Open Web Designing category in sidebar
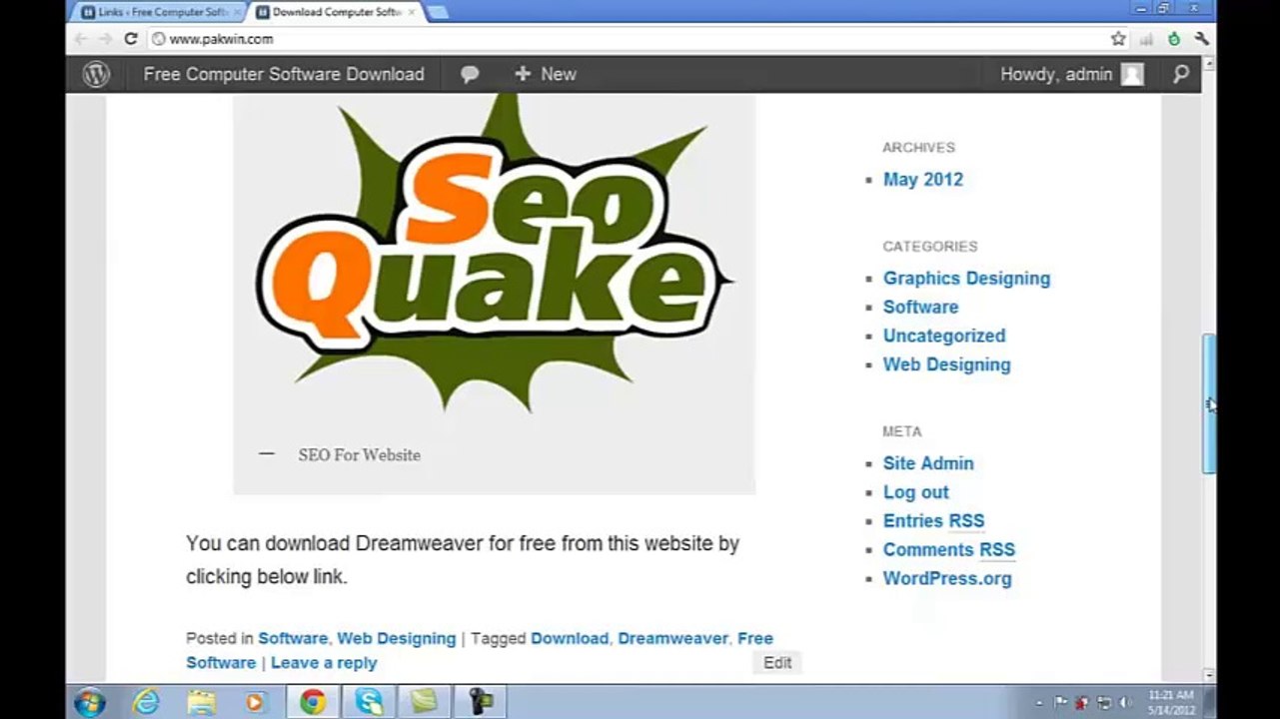Image resolution: width=1280 pixels, height=719 pixels. [x=946, y=365]
